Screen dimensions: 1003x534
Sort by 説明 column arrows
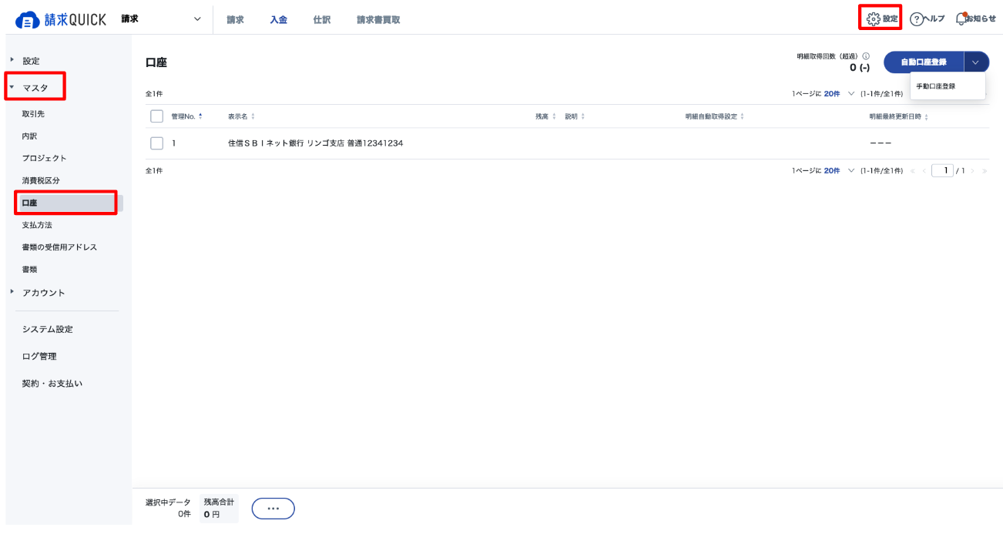click(x=582, y=116)
